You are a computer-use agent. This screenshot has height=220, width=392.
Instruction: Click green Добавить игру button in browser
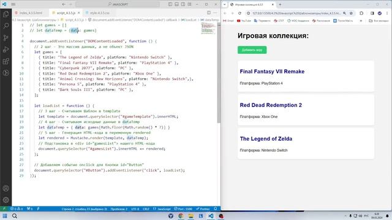(x=252, y=50)
